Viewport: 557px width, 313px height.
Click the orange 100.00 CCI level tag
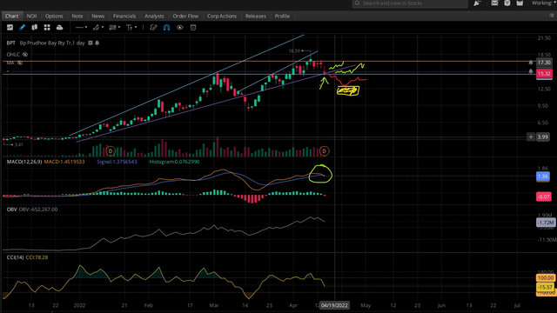[546, 278]
